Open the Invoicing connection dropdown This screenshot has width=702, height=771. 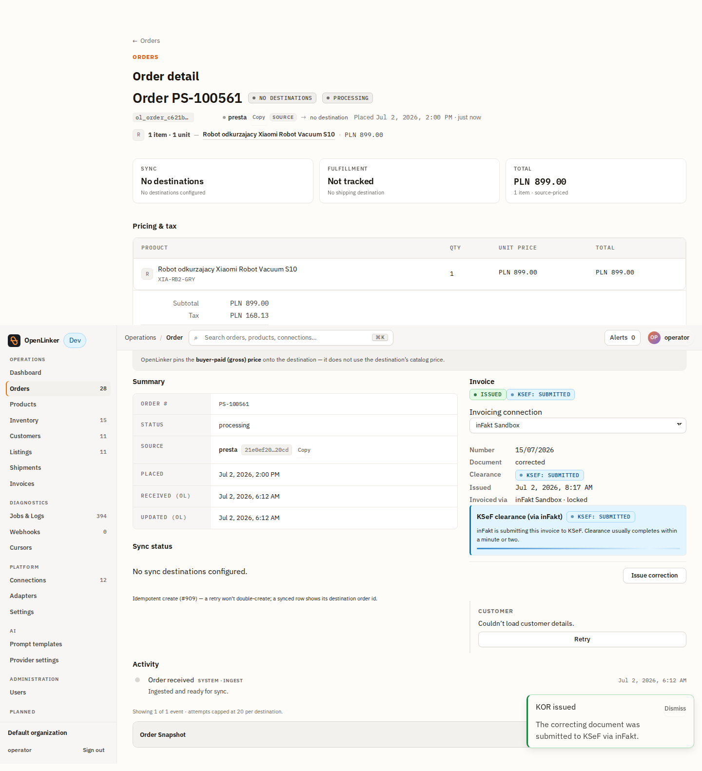click(x=578, y=425)
